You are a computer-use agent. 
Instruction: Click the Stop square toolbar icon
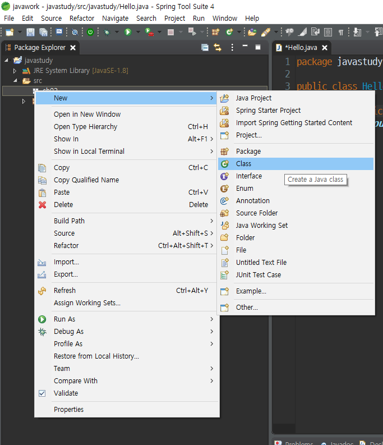click(170, 32)
